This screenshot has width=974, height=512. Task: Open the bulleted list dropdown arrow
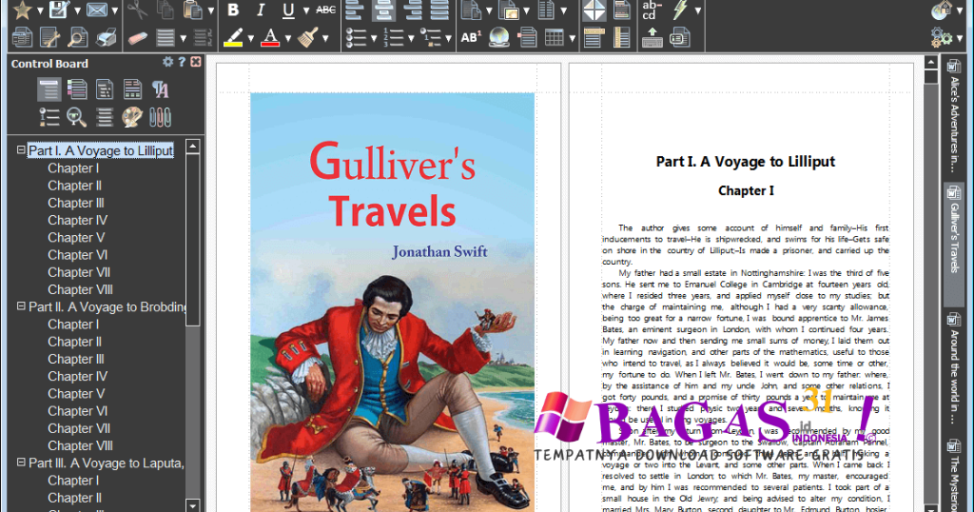point(373,38)
